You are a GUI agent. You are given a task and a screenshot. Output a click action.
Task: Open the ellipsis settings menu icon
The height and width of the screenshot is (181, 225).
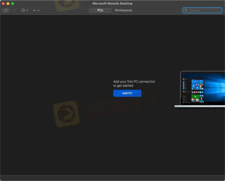tap(23, 10)
